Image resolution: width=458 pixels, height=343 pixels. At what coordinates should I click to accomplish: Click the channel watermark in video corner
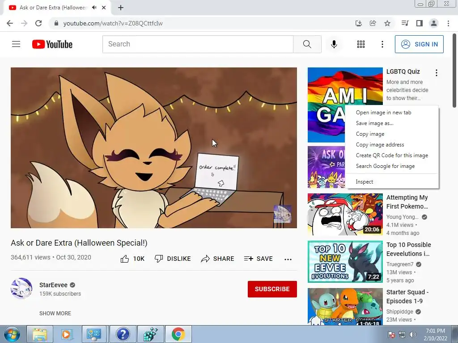[282, 214]
